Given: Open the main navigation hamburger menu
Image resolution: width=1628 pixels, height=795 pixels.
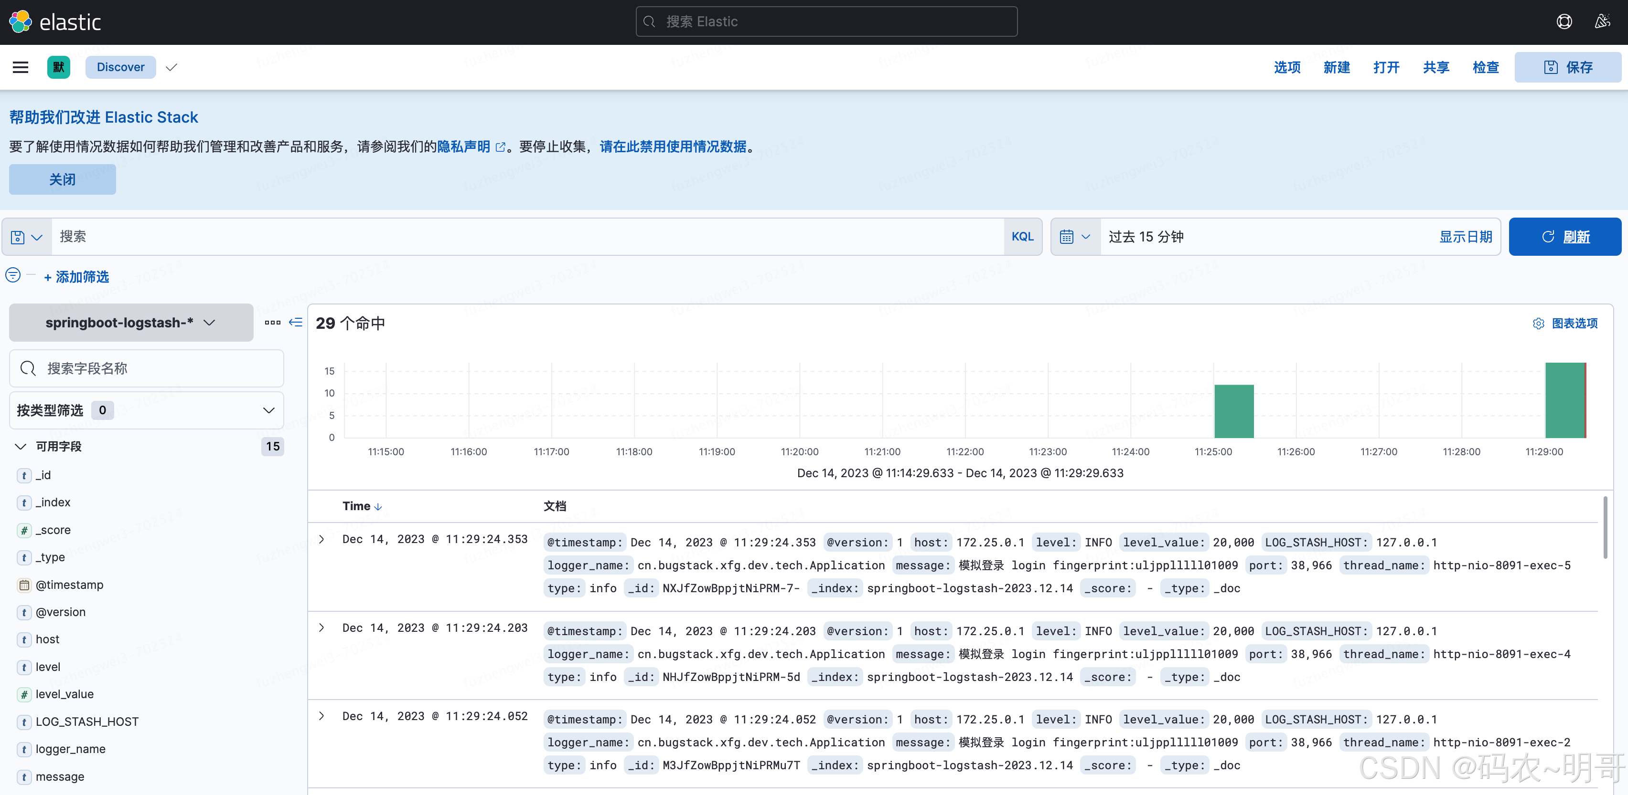Looking at the screenshot, I should point(20,67).
